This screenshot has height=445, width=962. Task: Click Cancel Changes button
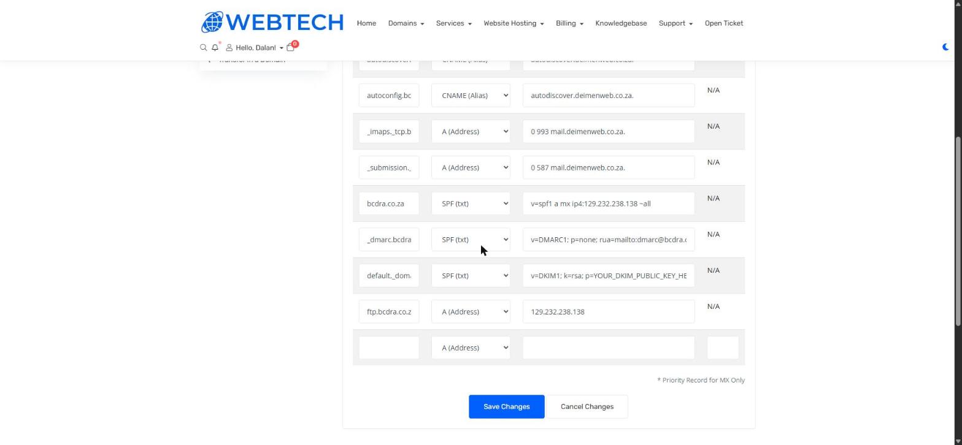[x=587, y=407]
